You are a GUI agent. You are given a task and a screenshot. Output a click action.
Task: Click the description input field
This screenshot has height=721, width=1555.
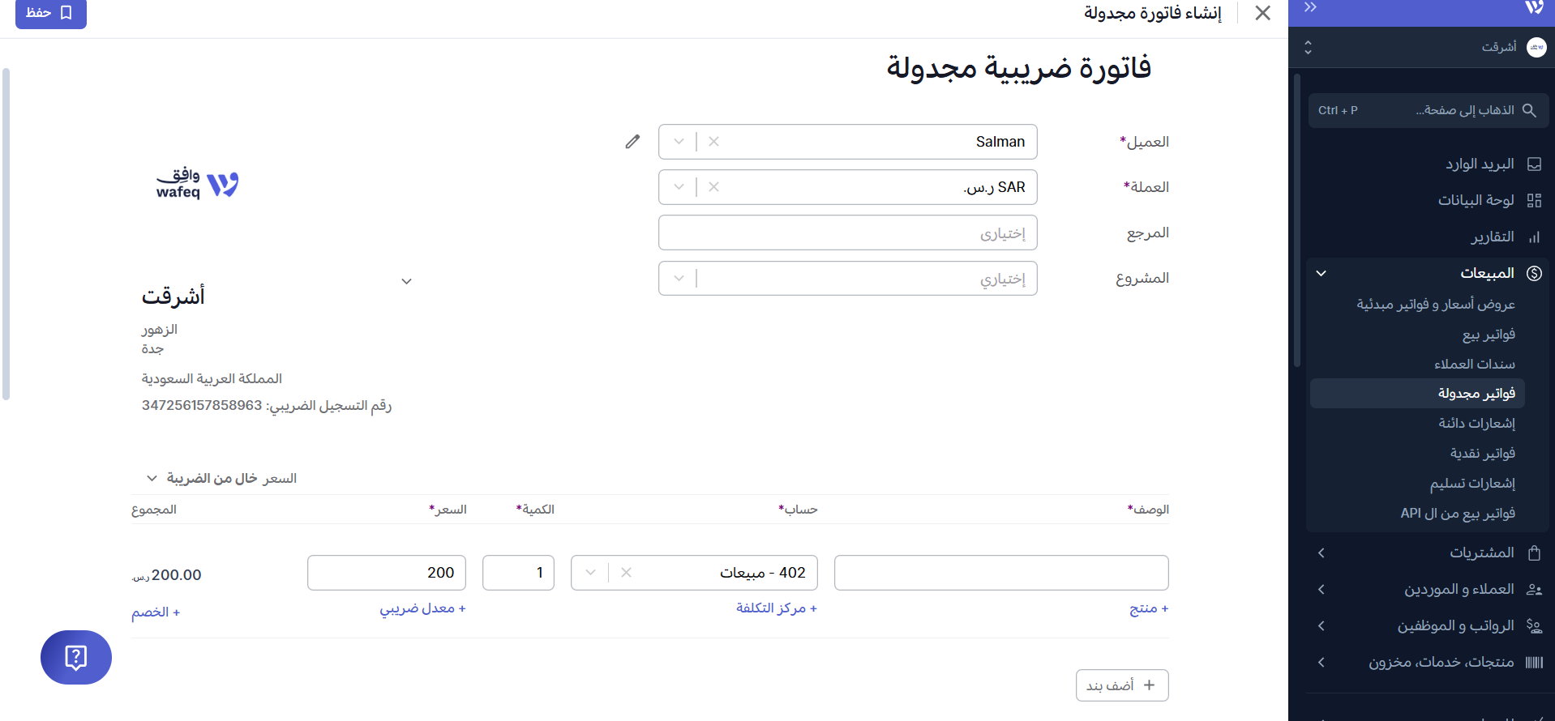coord(1000,573)
